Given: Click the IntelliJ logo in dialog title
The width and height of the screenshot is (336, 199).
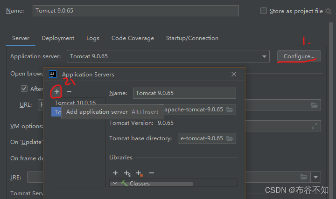Looking at the screenshot, I should click(53, 74).
